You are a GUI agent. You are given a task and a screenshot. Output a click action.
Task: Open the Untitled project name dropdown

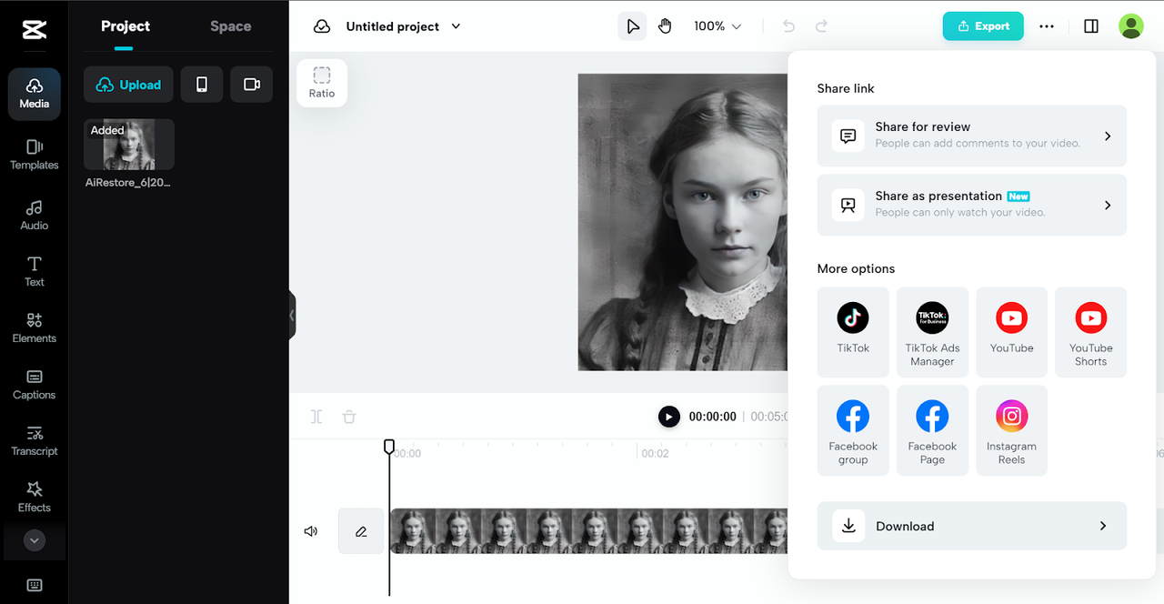404,26
